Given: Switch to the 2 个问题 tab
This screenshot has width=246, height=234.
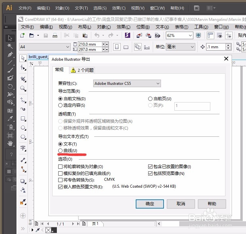Looking at the screenshot, I should [x=82, y=70].
